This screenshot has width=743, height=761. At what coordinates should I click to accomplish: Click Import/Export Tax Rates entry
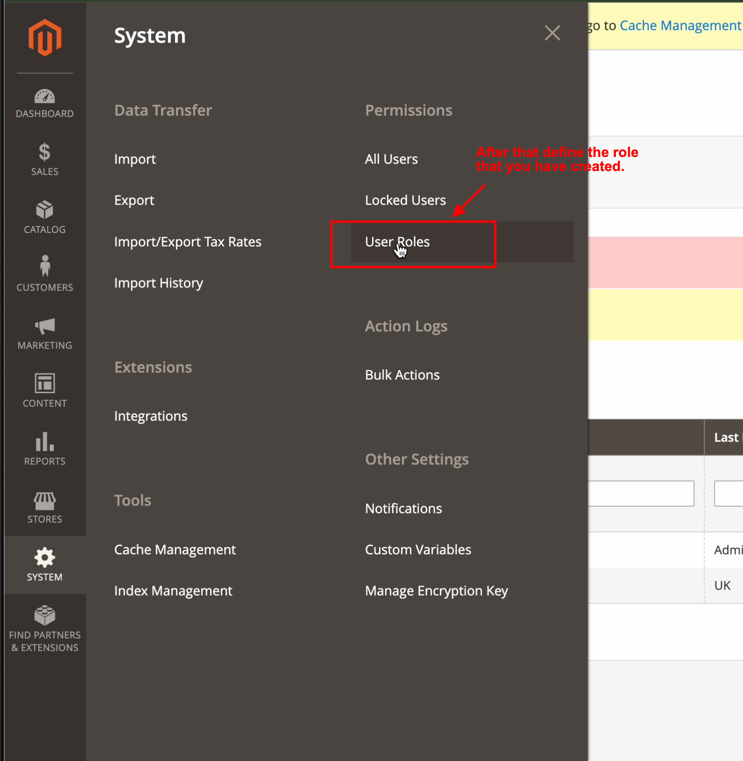(188, 242)
